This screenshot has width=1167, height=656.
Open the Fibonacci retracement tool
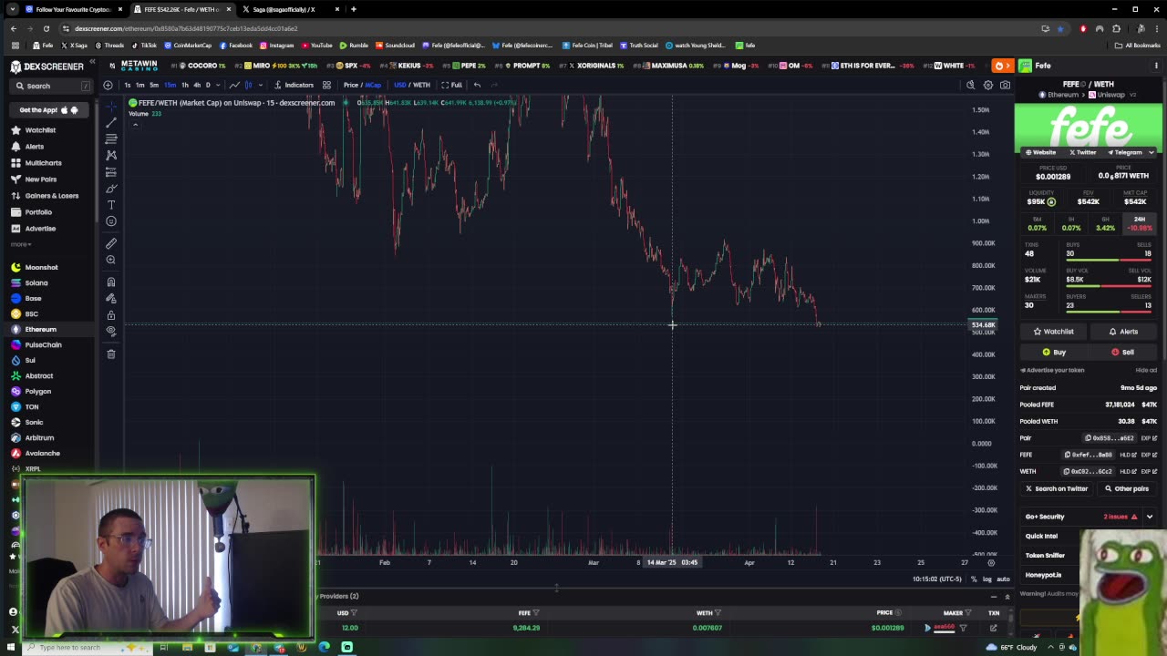pyautogui.click(x=111, y=138)
